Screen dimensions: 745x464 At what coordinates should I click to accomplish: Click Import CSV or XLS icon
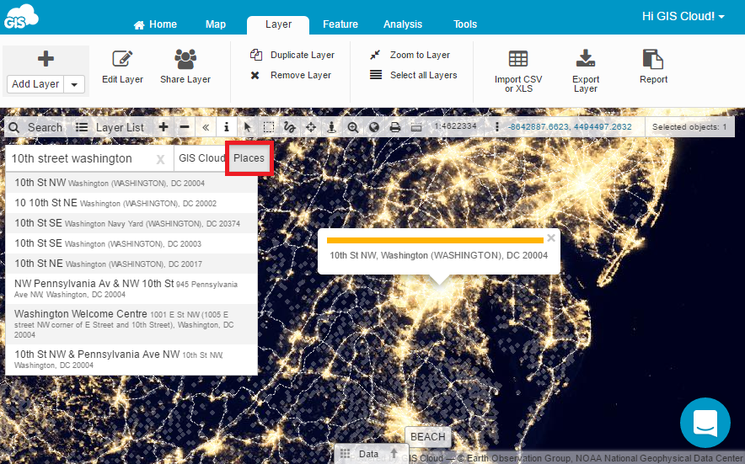coord(518,60)
